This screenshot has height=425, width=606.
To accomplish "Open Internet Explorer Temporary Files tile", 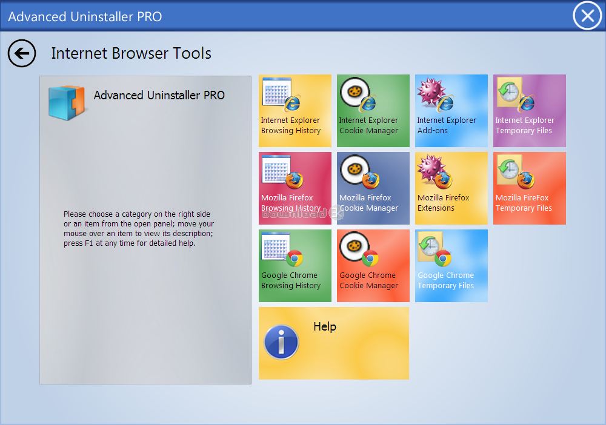I will click(529, 111).
